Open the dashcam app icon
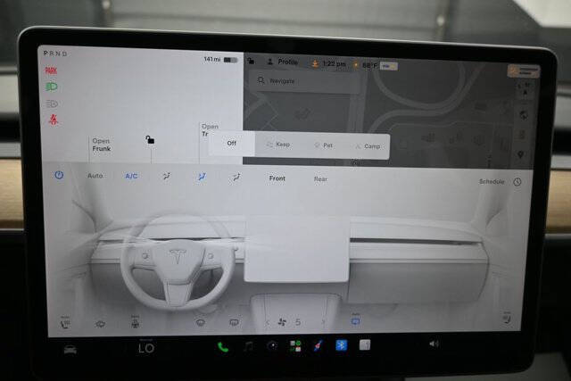Image resolution: width=571 pixels, height=381 pixels. (272, 346)
